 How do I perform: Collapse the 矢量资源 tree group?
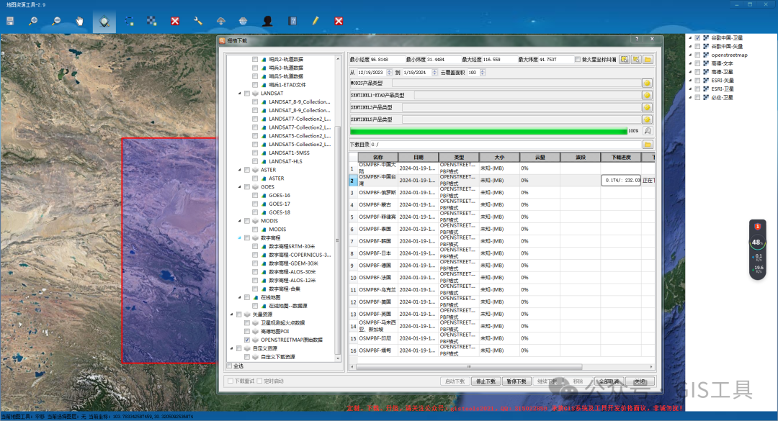pyautogui.click(x=232, y=314)
